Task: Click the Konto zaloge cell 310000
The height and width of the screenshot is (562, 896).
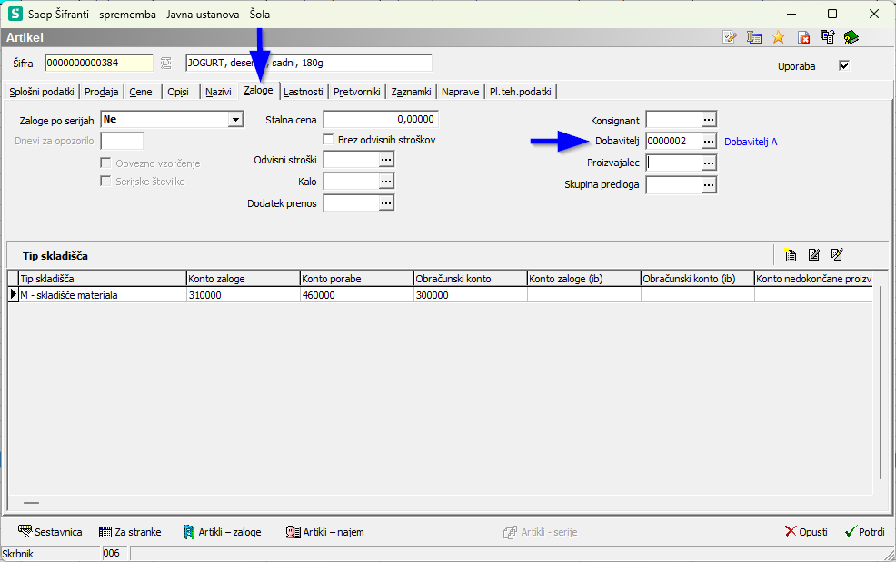Action: click(244, 295)
